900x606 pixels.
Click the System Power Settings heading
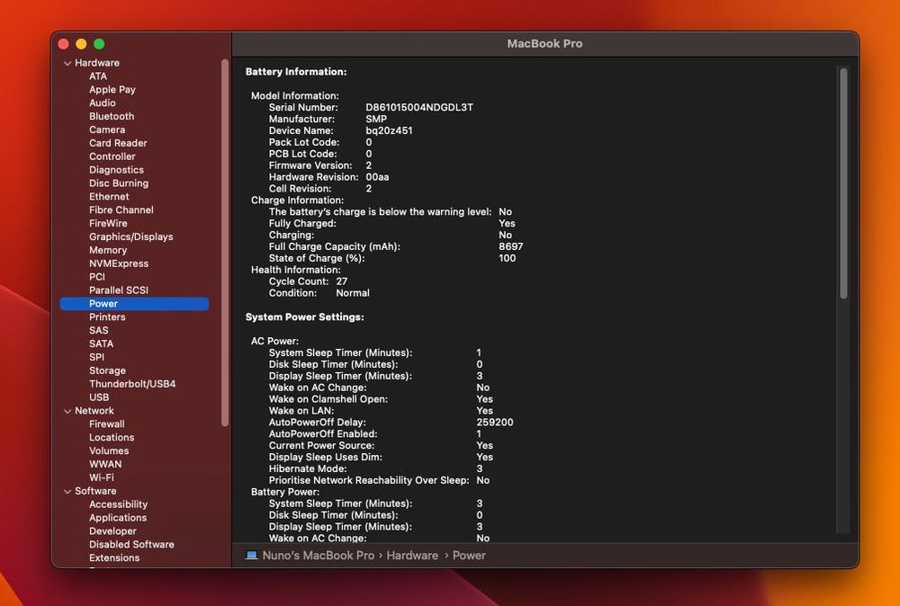pyautogui.click(x=305, y=317)
